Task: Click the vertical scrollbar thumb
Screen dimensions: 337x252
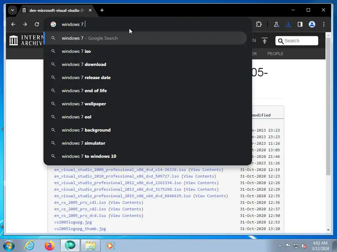Action: pos(328,107)
